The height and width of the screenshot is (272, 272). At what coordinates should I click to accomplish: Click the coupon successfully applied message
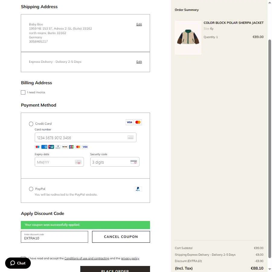(x=85, y=225)
